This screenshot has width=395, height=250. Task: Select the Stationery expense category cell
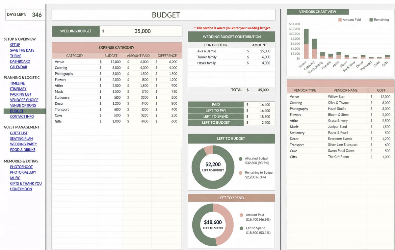coord(75,97)
